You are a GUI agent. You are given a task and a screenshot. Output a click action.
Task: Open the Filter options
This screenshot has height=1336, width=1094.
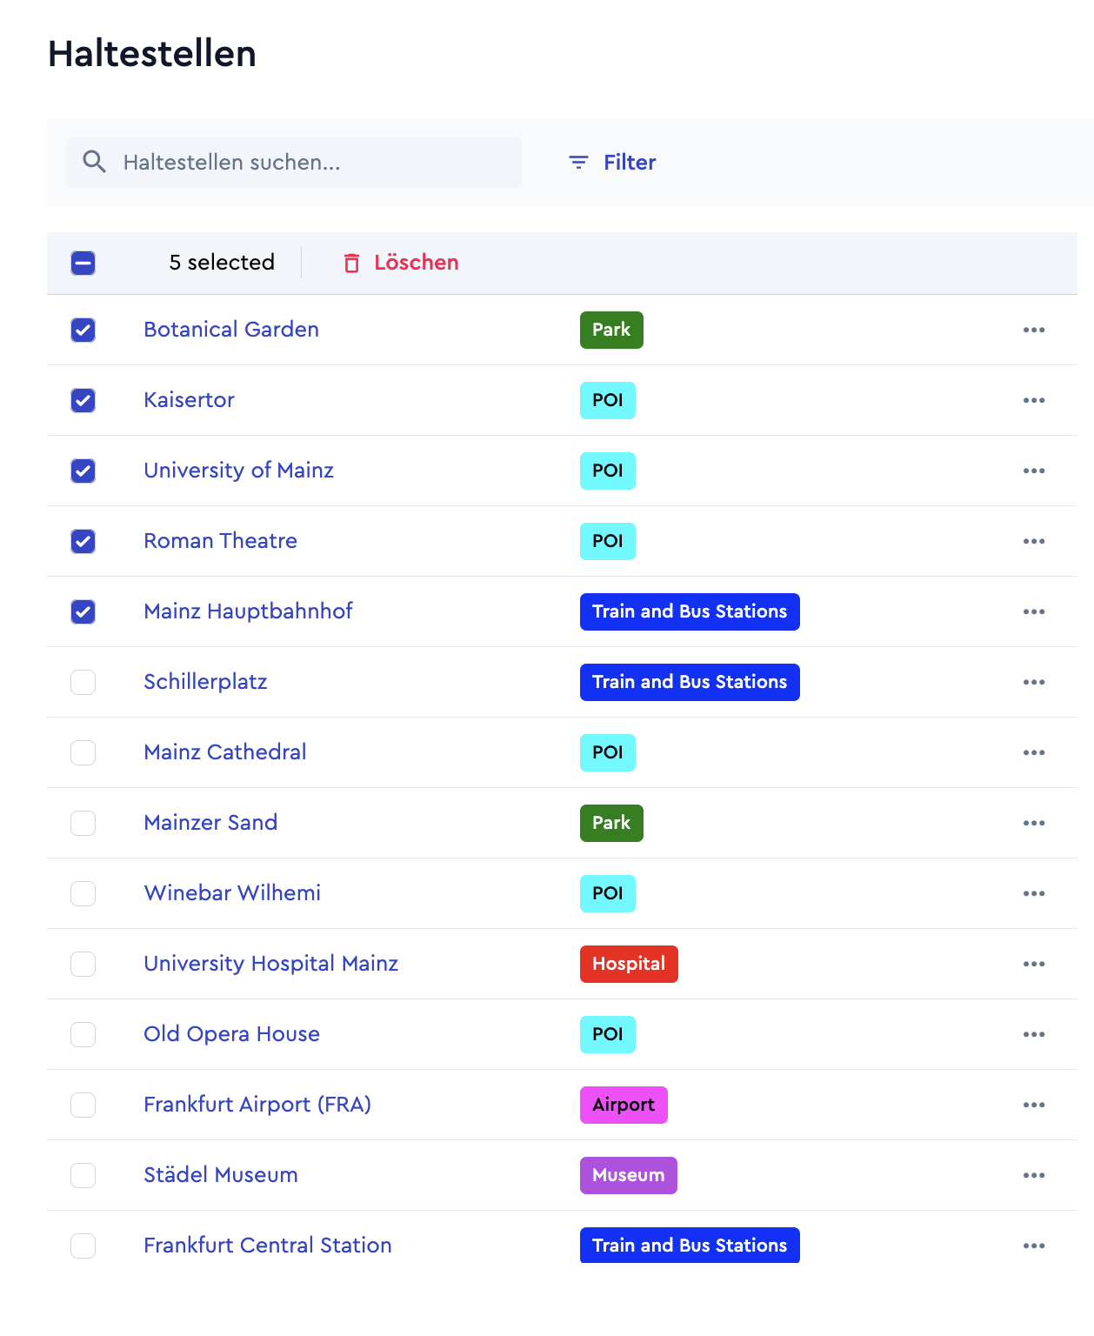tap(612, 163)
